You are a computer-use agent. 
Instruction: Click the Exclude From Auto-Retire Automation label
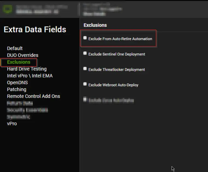coord(120,39)
